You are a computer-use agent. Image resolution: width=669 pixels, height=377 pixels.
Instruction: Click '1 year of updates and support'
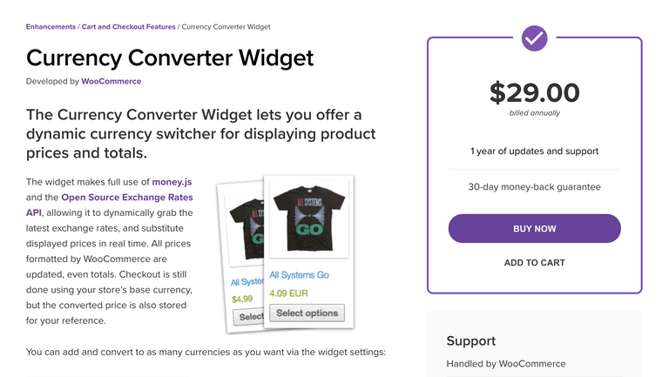click(534, 151)
